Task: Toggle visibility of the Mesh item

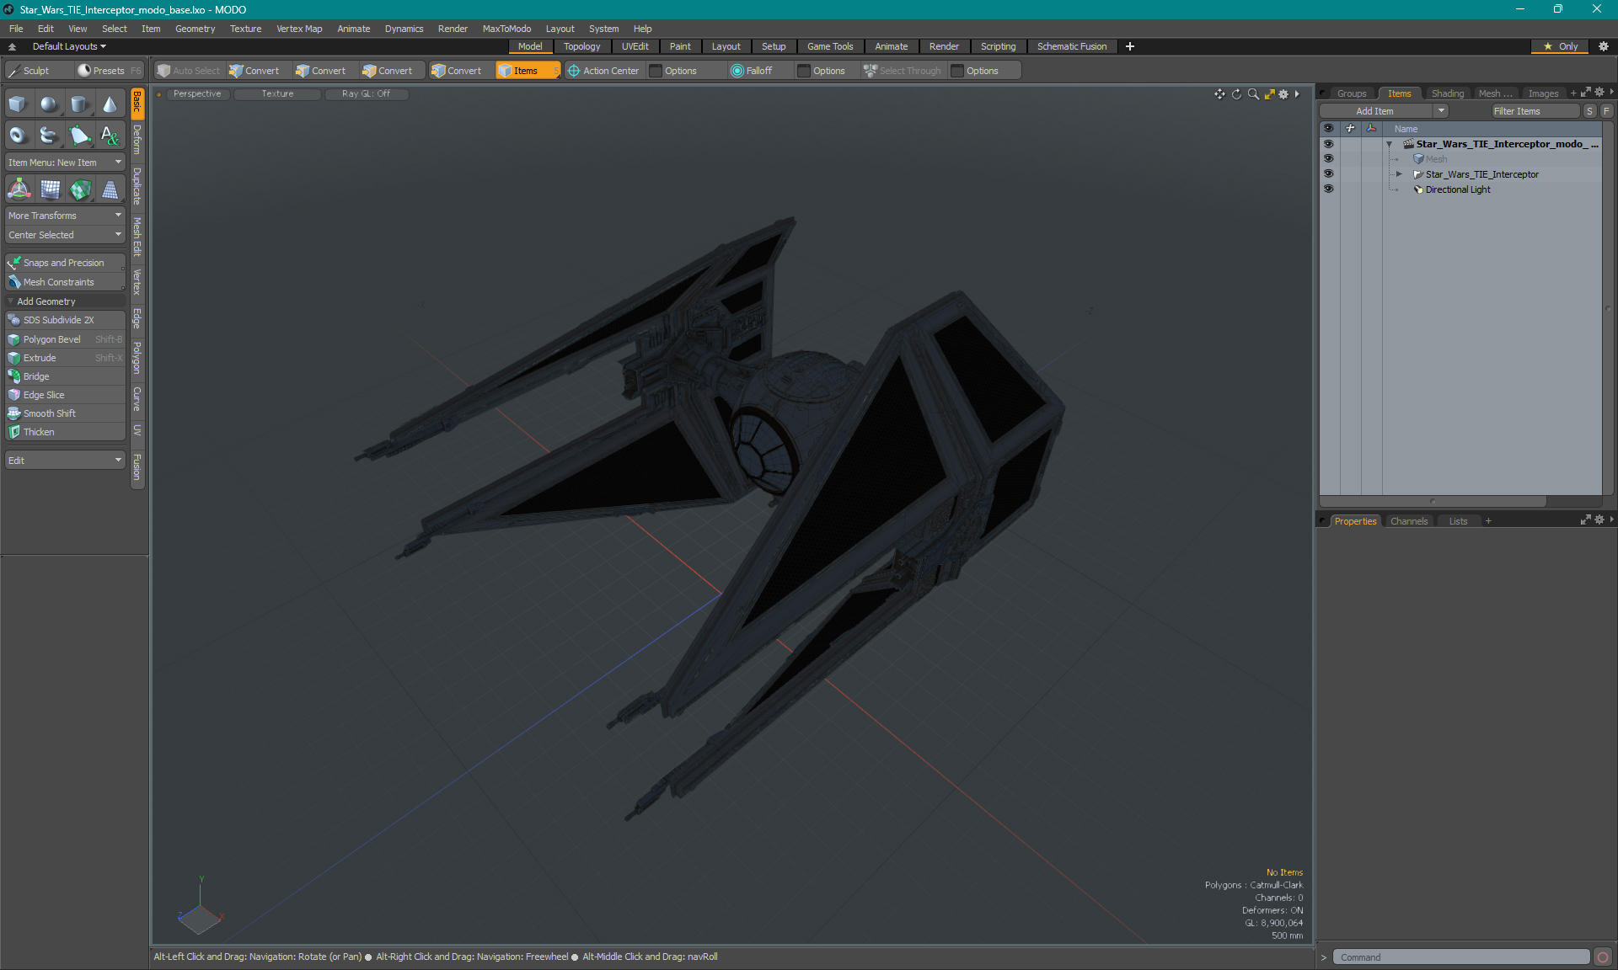Action: click(1328, 159)
